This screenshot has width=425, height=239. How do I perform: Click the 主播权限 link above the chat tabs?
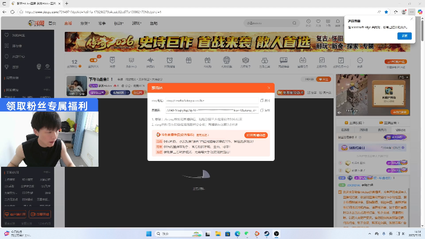coord(354,123)
